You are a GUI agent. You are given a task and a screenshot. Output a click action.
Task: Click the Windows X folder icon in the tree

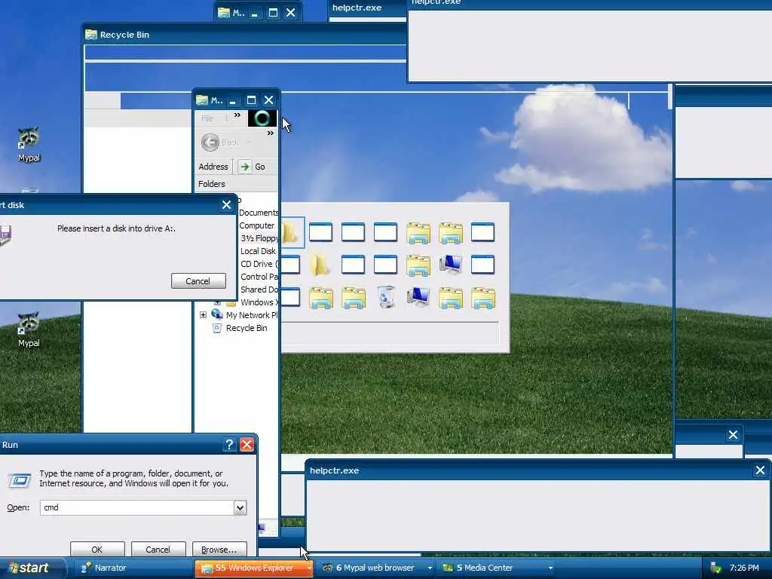[231, 302]
